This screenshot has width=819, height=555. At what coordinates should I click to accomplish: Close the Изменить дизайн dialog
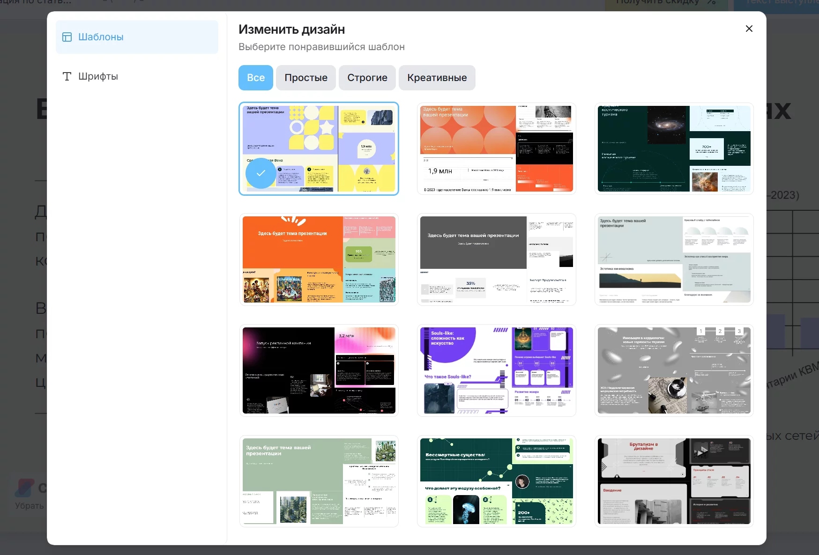749,29
